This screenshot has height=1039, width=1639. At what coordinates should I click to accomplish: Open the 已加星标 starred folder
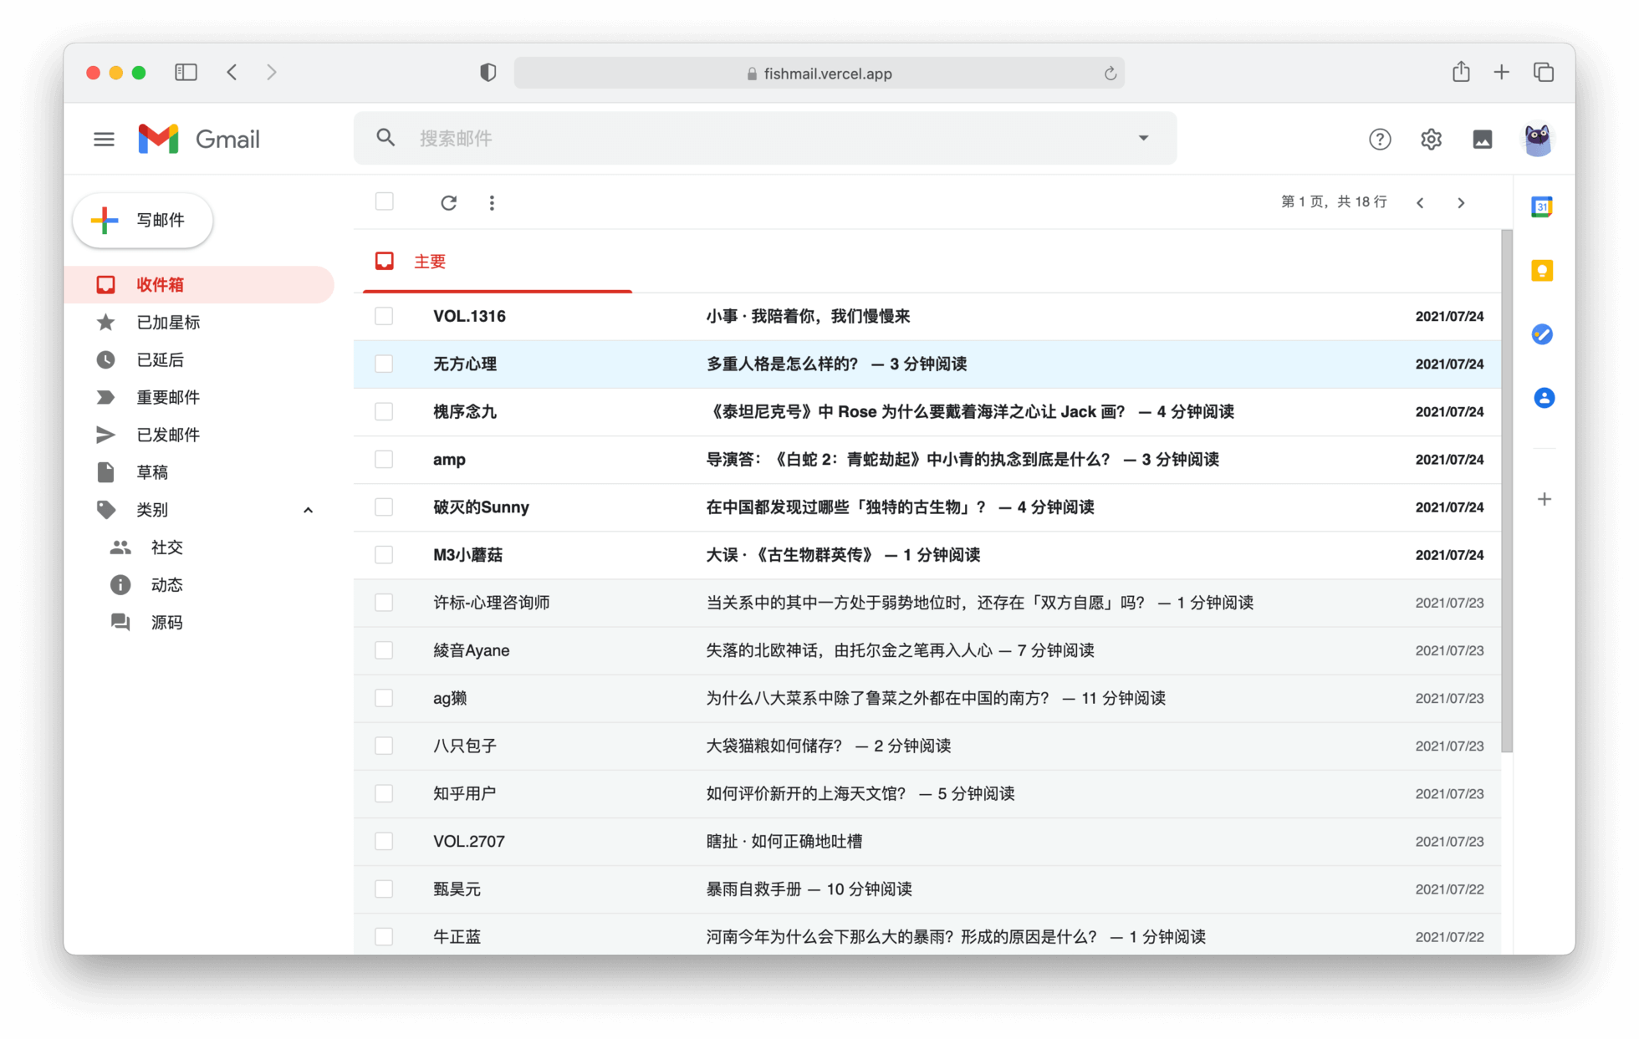click(168, 322)
